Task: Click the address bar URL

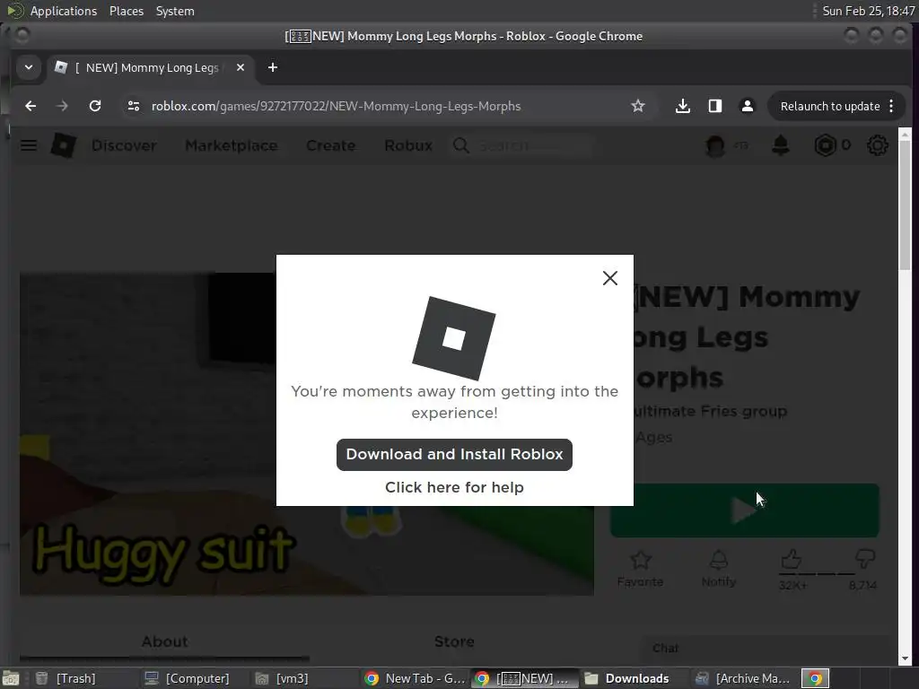Action: point(336,106)
